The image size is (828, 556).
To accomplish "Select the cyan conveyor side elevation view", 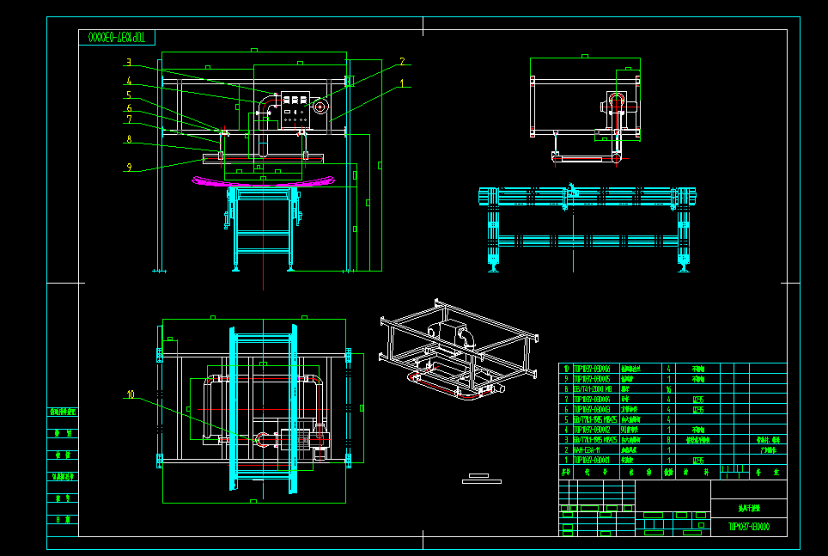I will click(x=588, y=229).
